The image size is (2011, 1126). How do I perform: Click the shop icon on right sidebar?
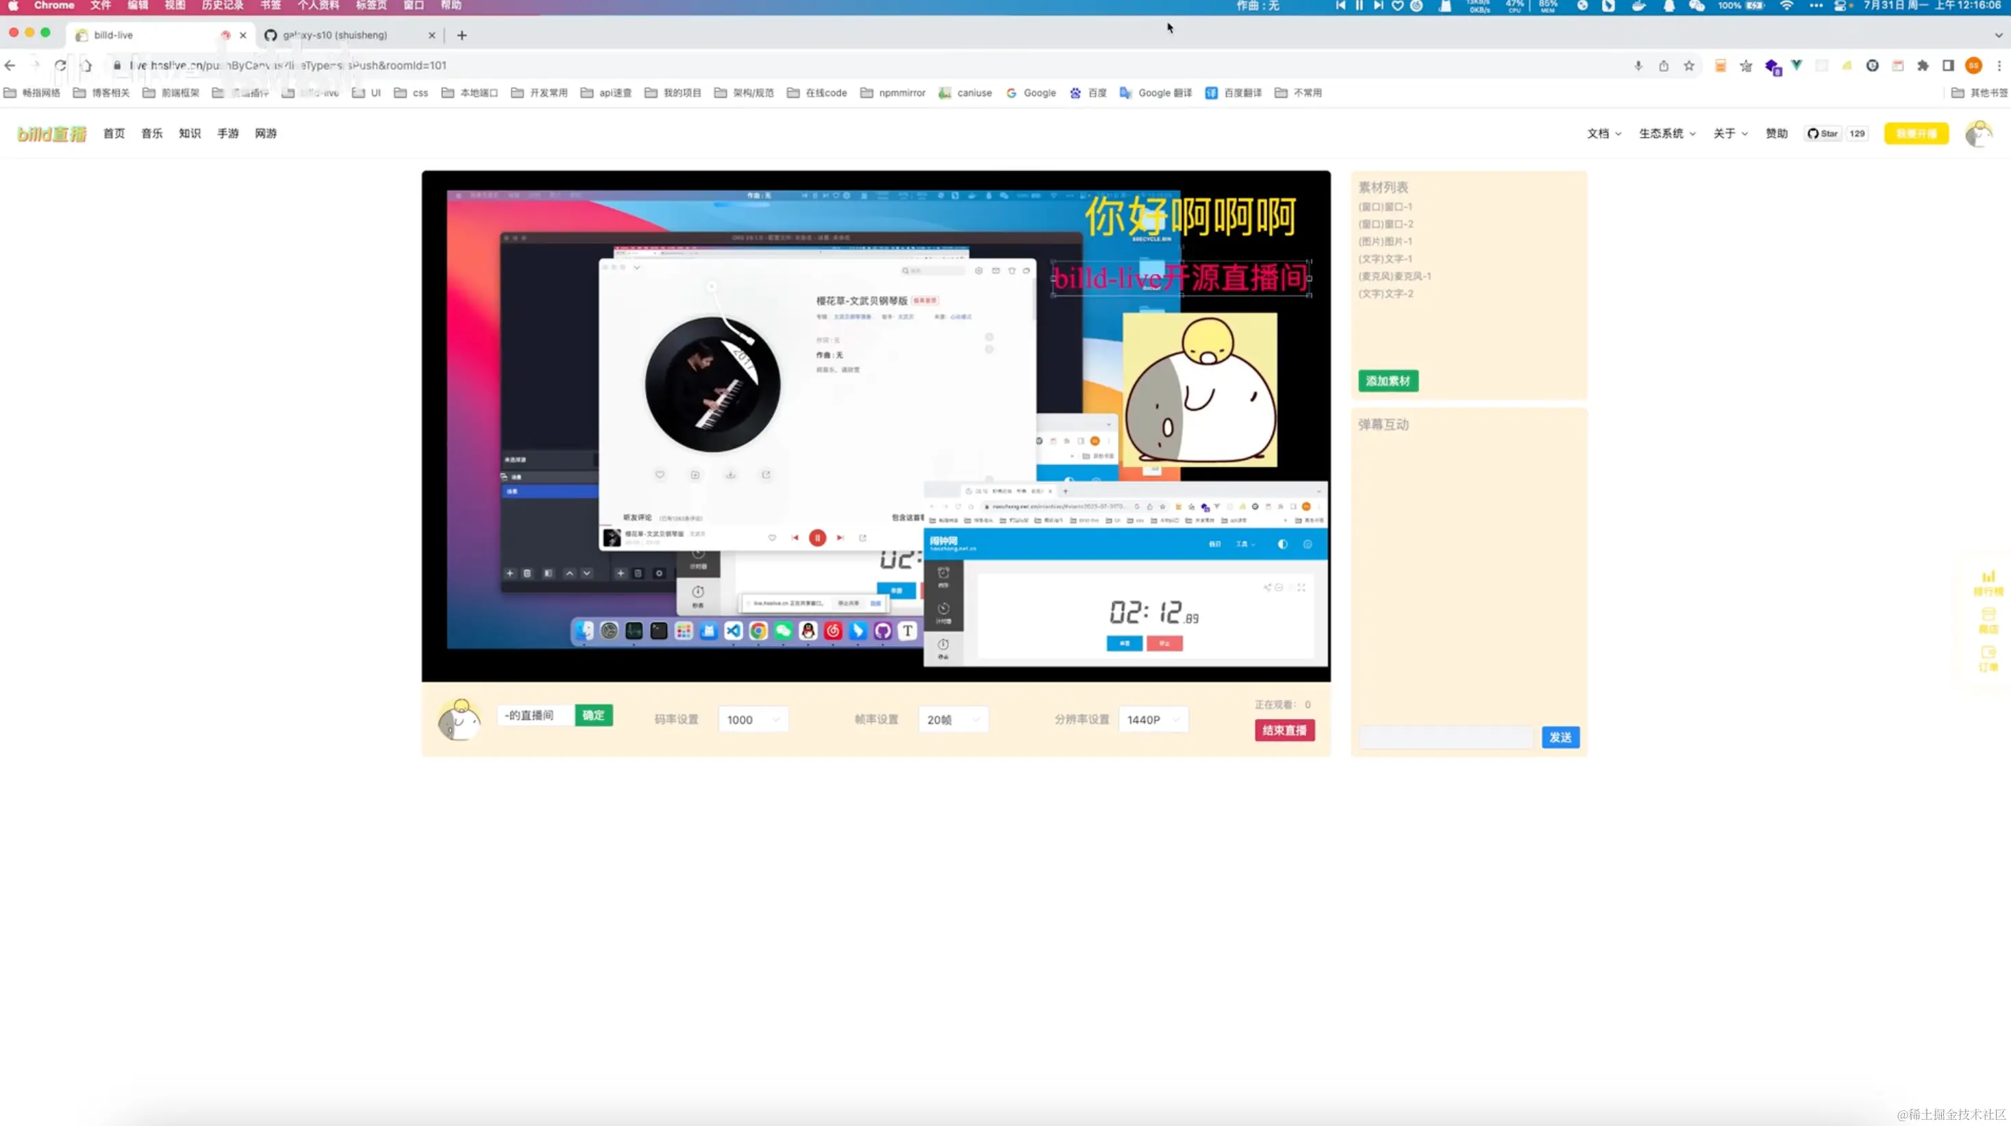pos(1988,621)
